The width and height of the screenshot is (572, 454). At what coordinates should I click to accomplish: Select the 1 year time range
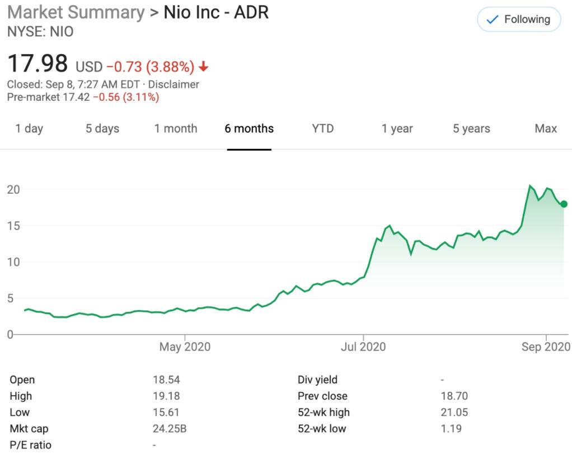(397, 128)
